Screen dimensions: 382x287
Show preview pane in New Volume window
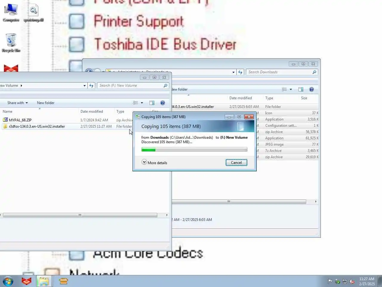pos(152,103)
